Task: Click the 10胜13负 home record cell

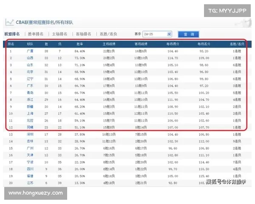Action: click(x=109, y=134)
